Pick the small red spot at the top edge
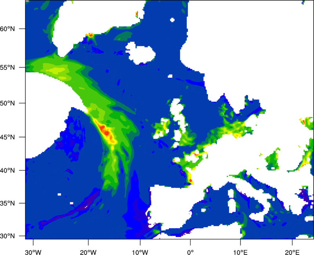The width and height of the screenshot is (314, 255). [137, 14]
